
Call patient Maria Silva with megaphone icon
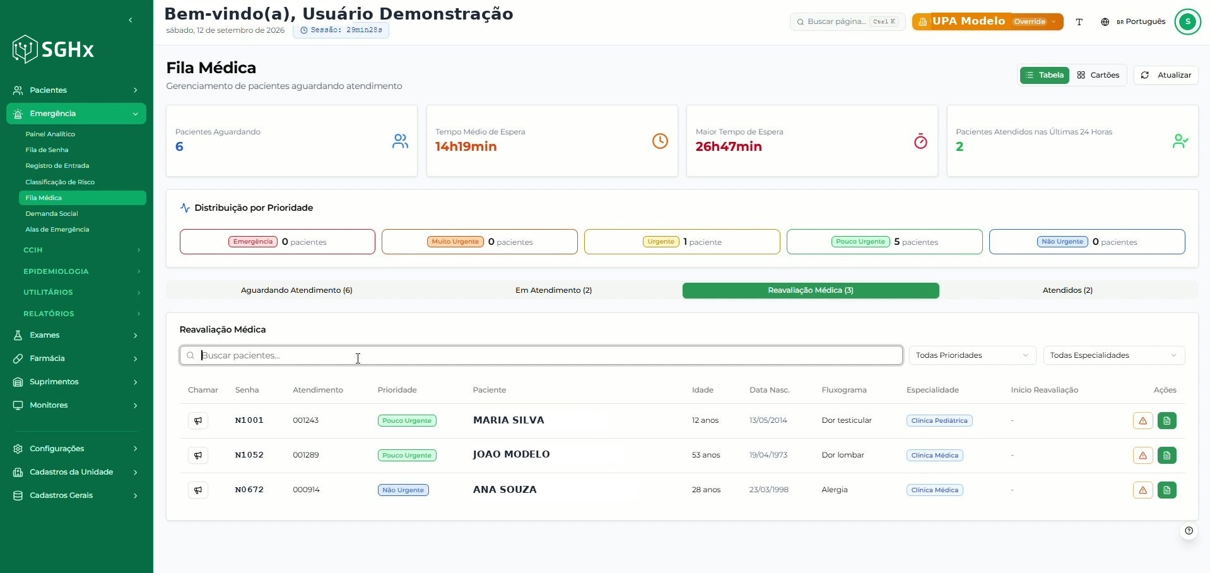click(x=198, y=420)
